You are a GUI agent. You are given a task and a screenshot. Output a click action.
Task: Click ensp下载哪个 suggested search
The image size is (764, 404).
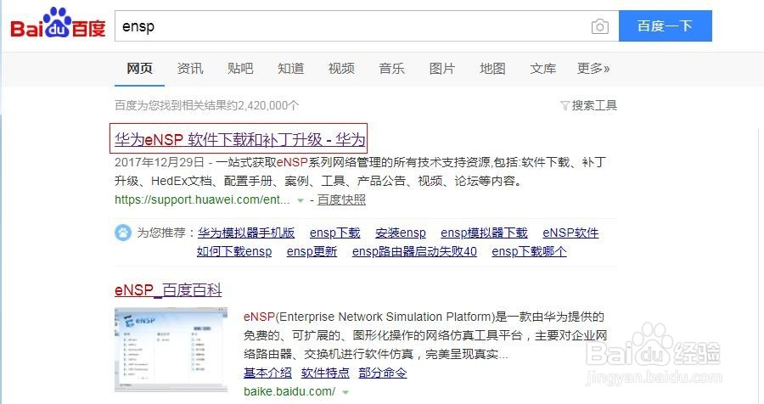(529, 251)
